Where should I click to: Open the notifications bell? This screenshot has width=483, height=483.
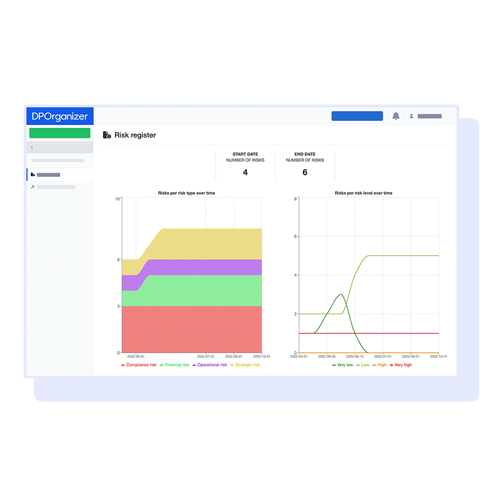[x=396, y=116]
